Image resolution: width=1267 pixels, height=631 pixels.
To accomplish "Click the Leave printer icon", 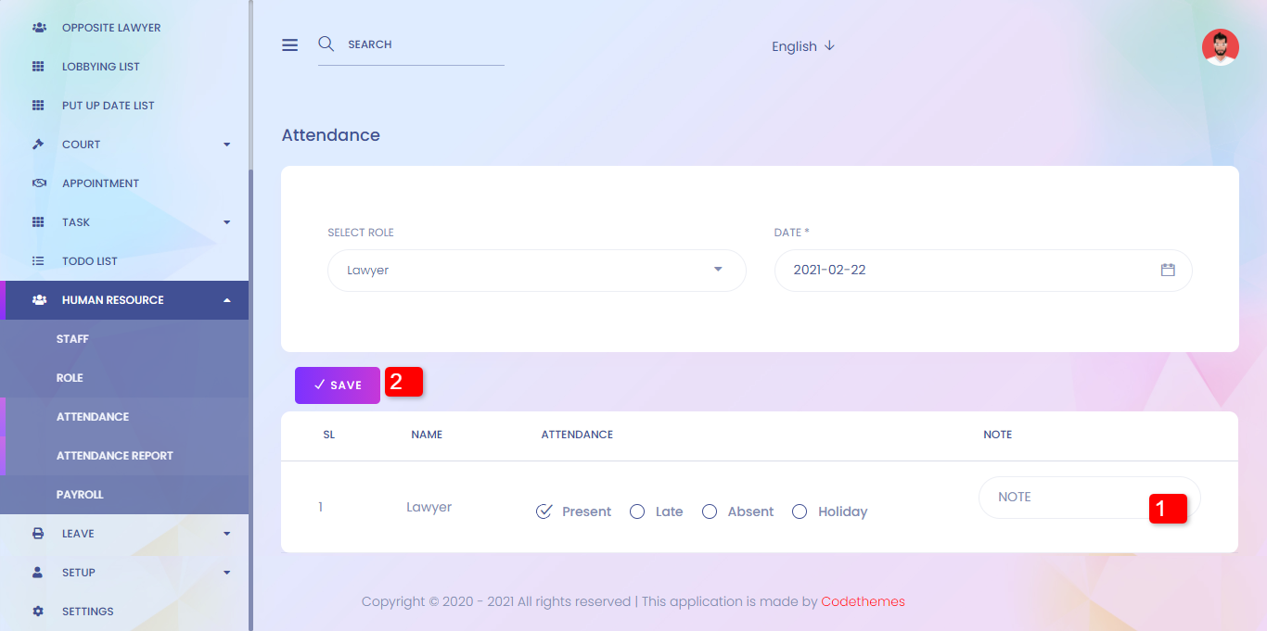I will [x=38, y=534].
